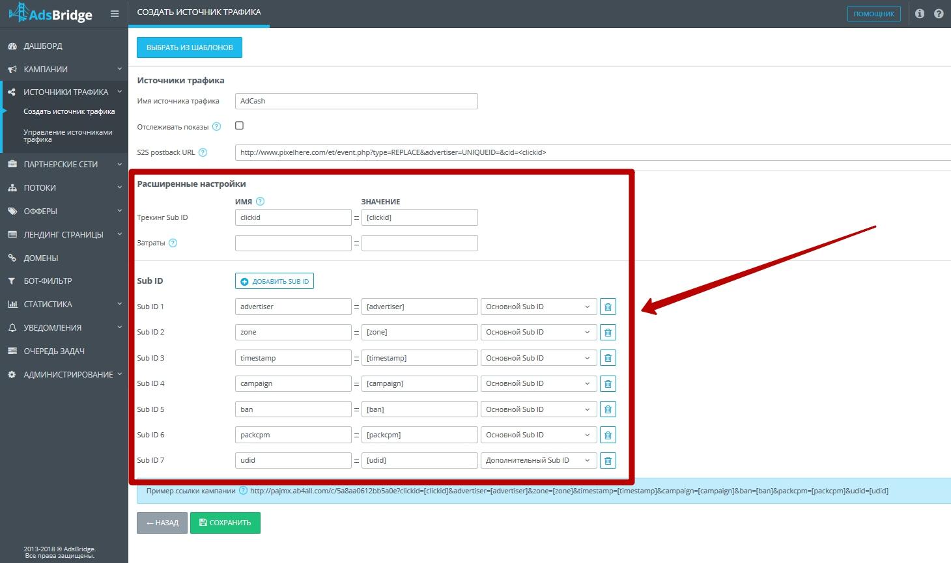Expand the Кампании menu chevron
The height and width of the screenshot is (563, 951).
pos(120,69)
